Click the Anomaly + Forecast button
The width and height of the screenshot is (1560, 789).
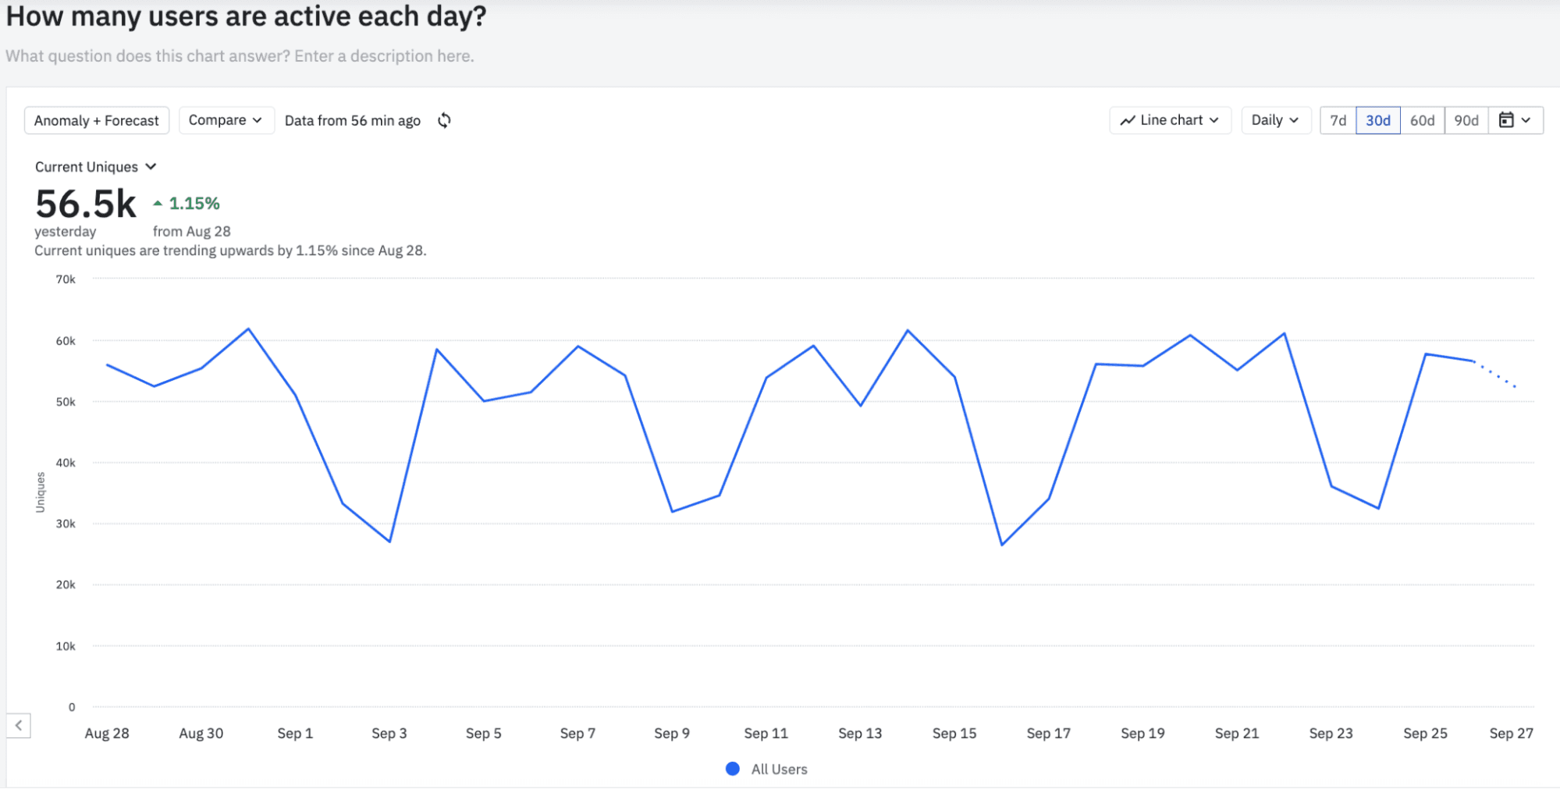coord(96,120)
